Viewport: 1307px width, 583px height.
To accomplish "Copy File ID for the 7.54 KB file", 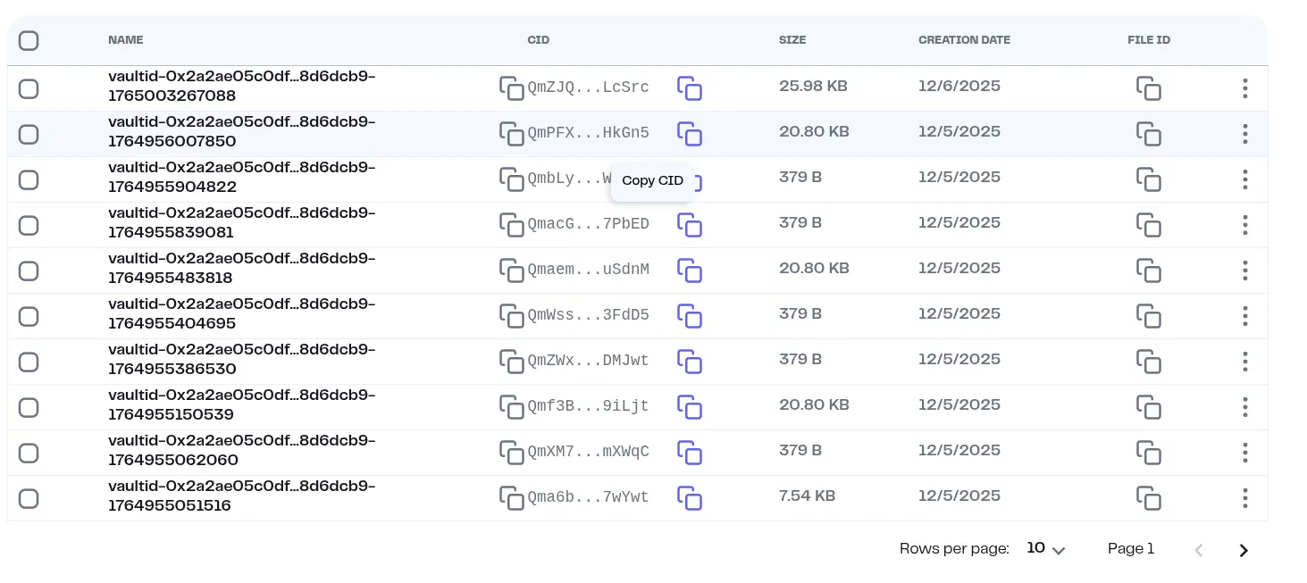I will (1148, 497).
